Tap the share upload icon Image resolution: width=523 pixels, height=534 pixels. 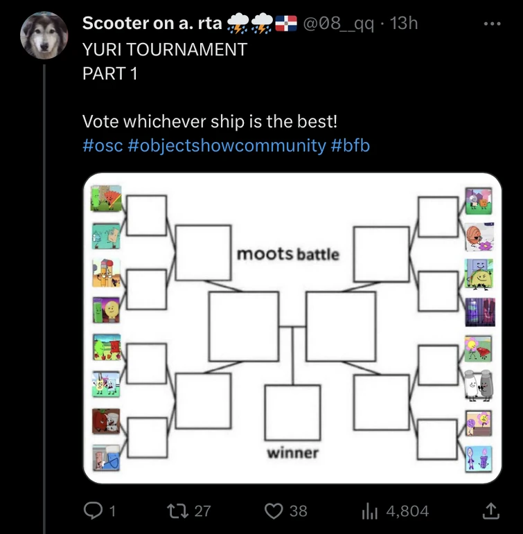coord(490,511)
